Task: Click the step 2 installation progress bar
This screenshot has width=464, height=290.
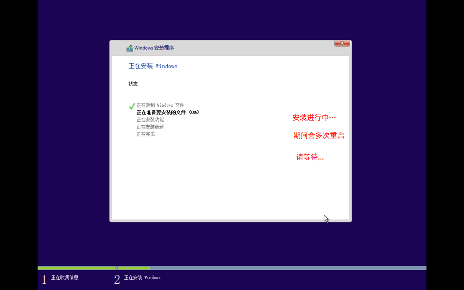Action: pos(272,268)
